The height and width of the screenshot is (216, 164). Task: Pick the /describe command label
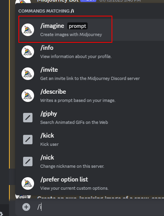coord(53,92)
